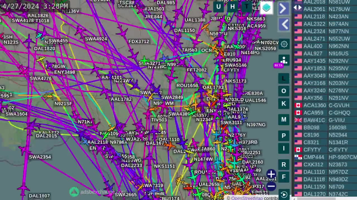Open the map layers selector icon
357x200 pixels.
point(266,8)
